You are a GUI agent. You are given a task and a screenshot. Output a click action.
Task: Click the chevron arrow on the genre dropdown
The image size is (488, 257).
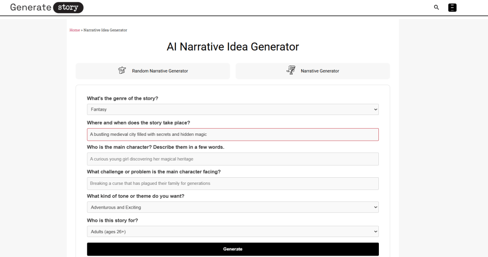coord(375,110)
